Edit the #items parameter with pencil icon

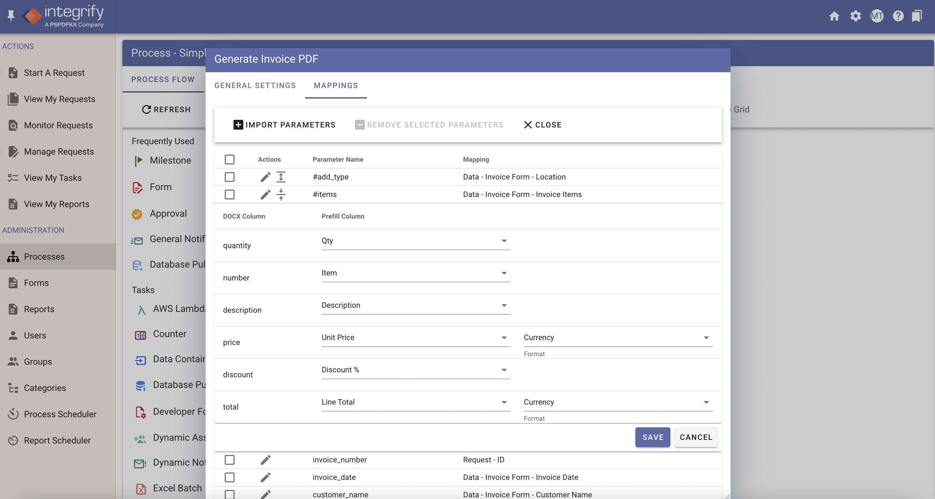[265, 194]
